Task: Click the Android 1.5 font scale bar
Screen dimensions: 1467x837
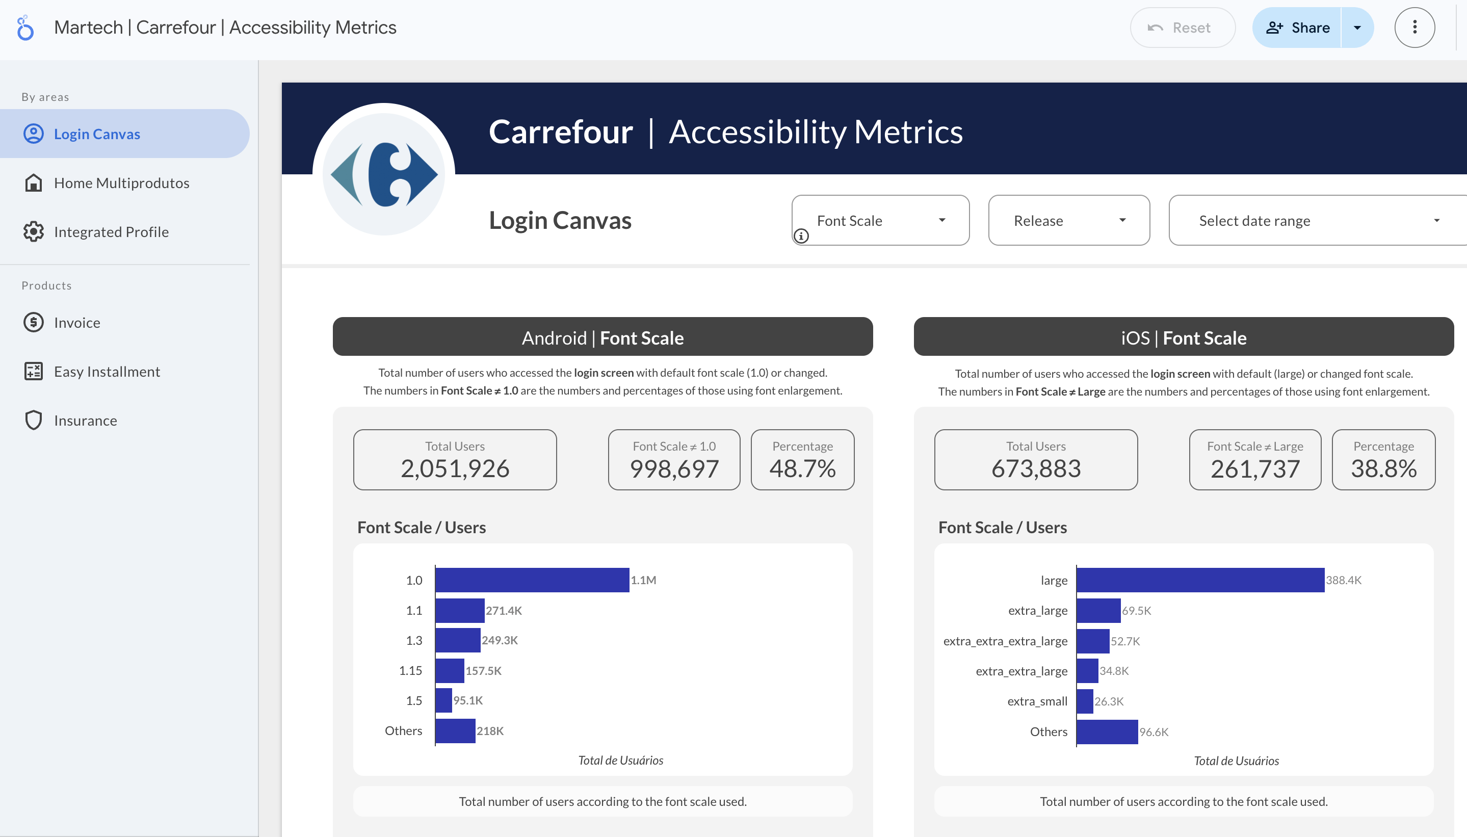Action: pos(443,700)
